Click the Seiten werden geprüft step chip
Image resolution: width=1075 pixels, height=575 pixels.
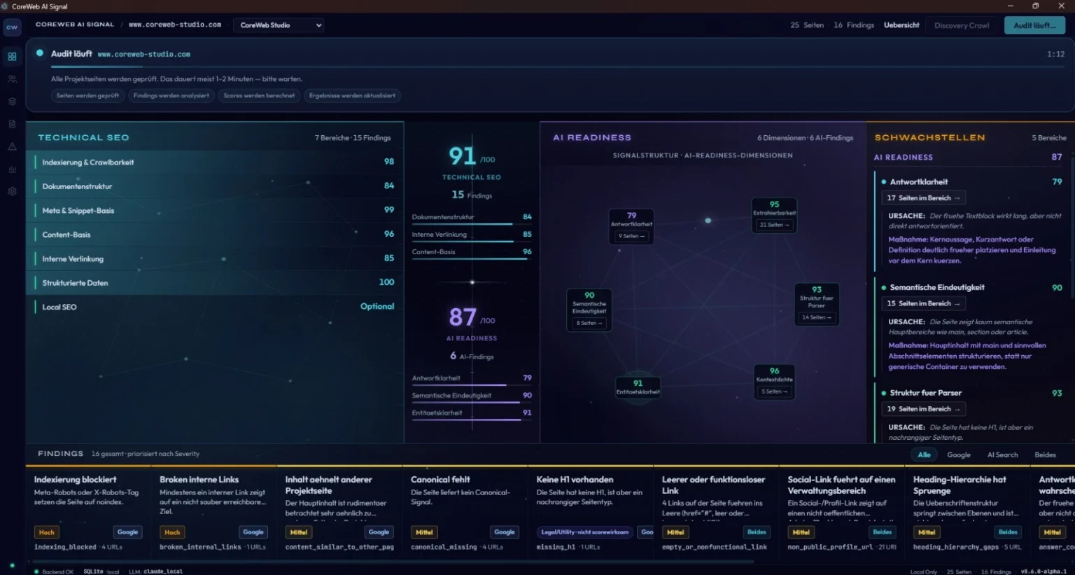(x=87, y=96)
